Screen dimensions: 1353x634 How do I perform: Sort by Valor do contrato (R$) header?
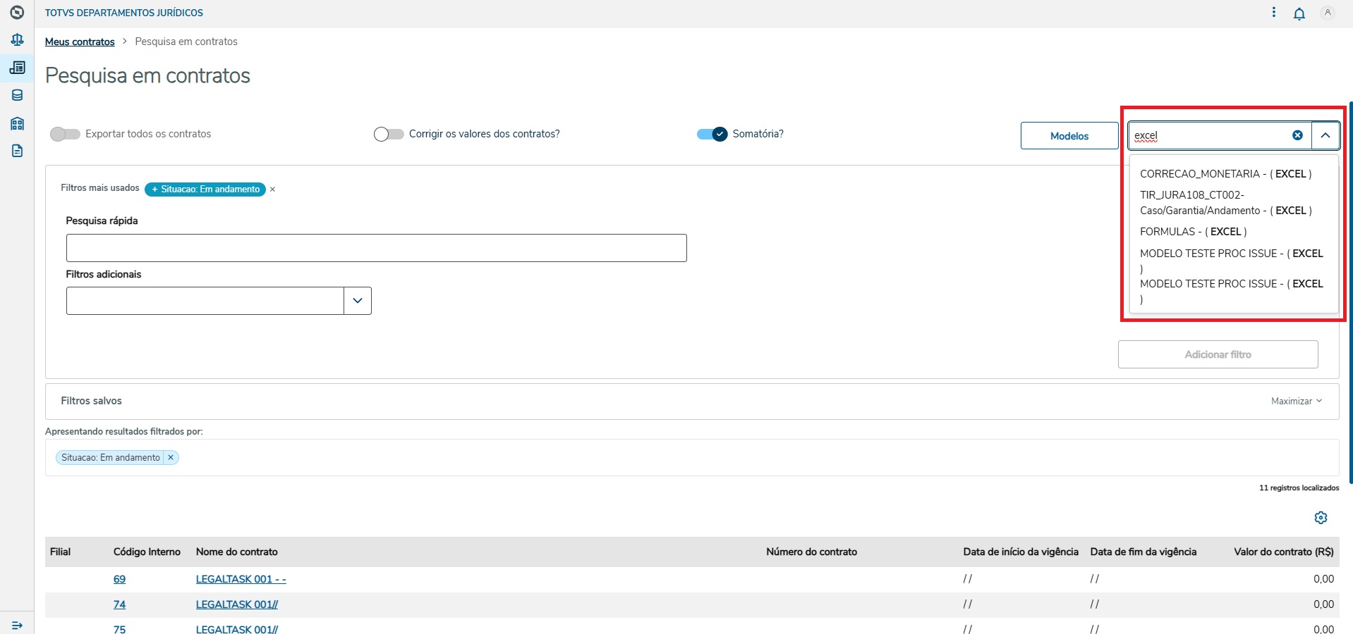pyautogui.click(x=1284, y=552)
